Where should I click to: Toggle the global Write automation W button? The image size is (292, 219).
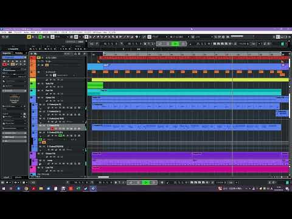(44, 37)
